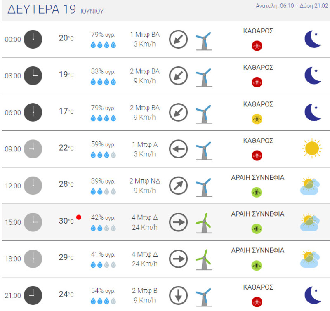
Task: Click the green wind turbine at 15:00
Action: [x=204, y=224]
